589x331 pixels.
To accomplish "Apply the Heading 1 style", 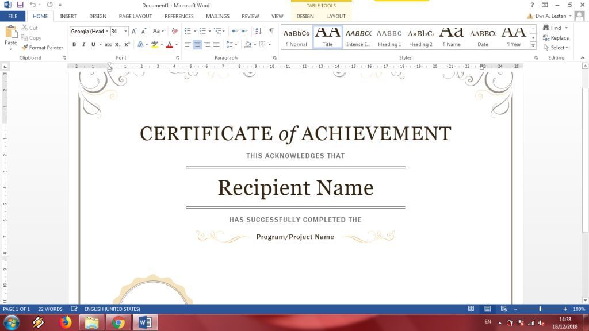I will [389, 37].
